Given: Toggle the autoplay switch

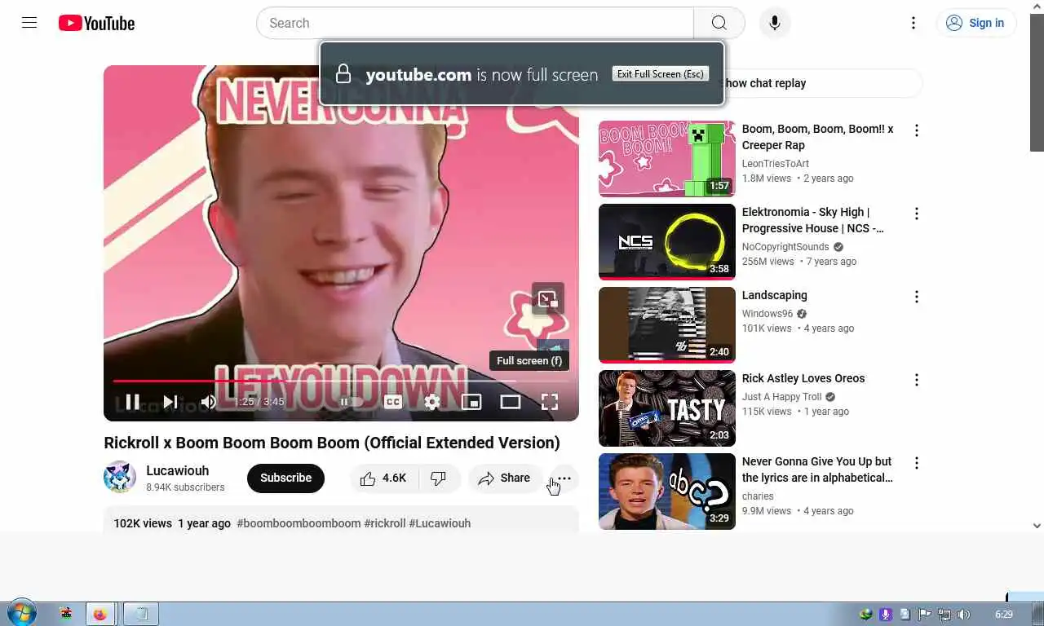Looking at the screenshot, I should (352, 402).
